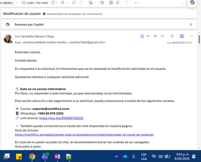201x162 pixels.
Task: Click the undo arrow in the toolbar
Action: (x=127, y=3)
